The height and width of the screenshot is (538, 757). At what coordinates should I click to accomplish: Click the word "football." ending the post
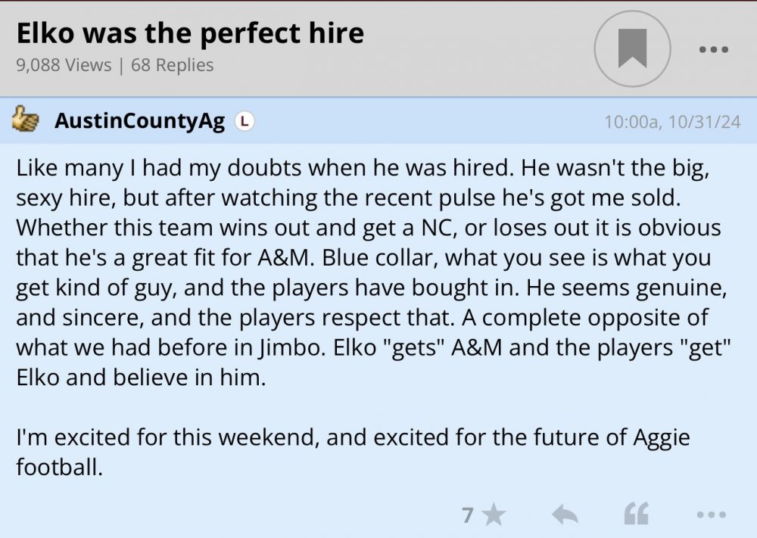pos(59,467)
